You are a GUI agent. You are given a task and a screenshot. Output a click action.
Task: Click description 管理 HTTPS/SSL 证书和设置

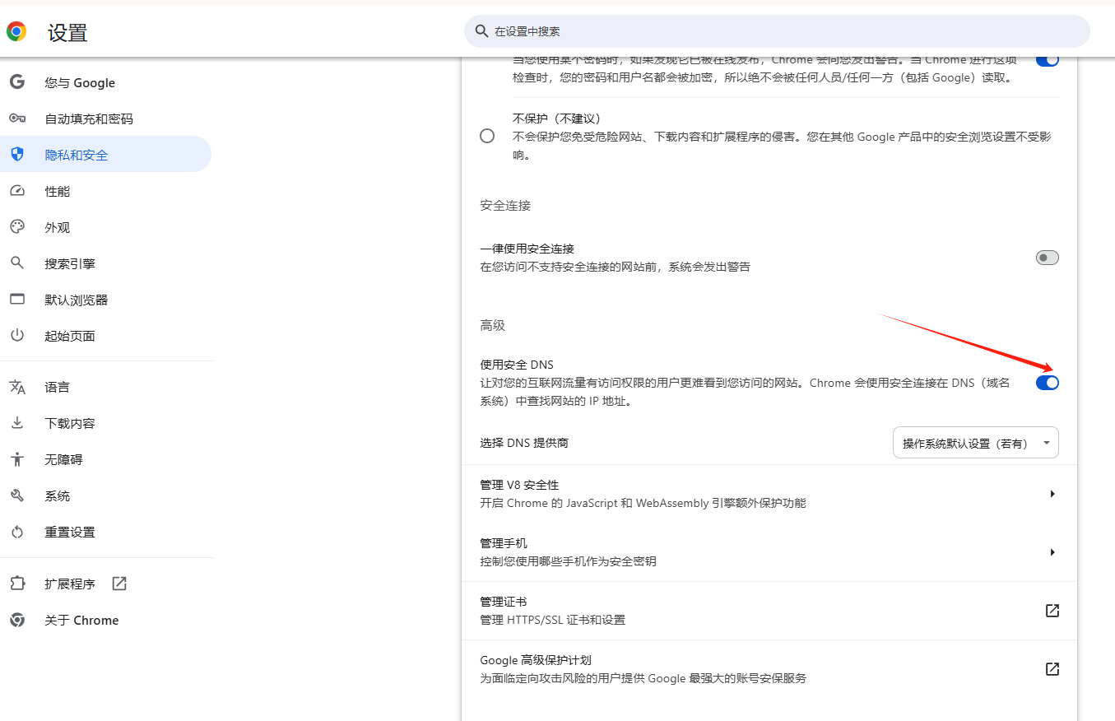coord(552,620)
